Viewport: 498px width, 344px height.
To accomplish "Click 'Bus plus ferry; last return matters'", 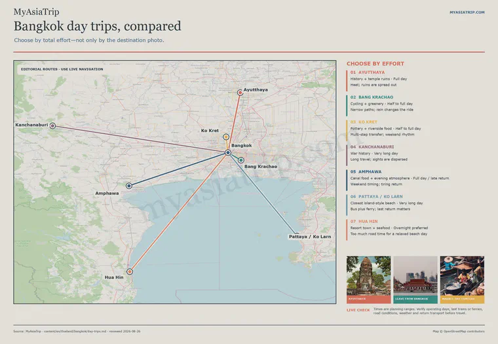I will (380, 209).
